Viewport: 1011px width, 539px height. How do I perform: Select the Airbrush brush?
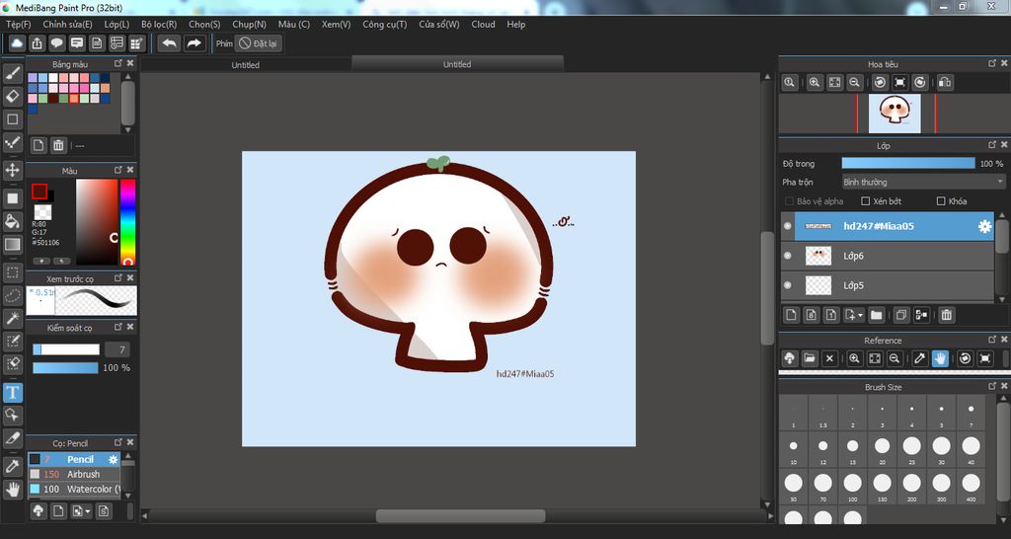(x=73, y=474)
